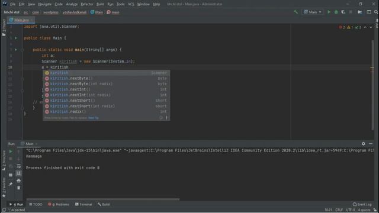379x213 pixels.
Task: Select kiritish.nextByte() without radix suggestion
Action: click(x=107, y=78)
